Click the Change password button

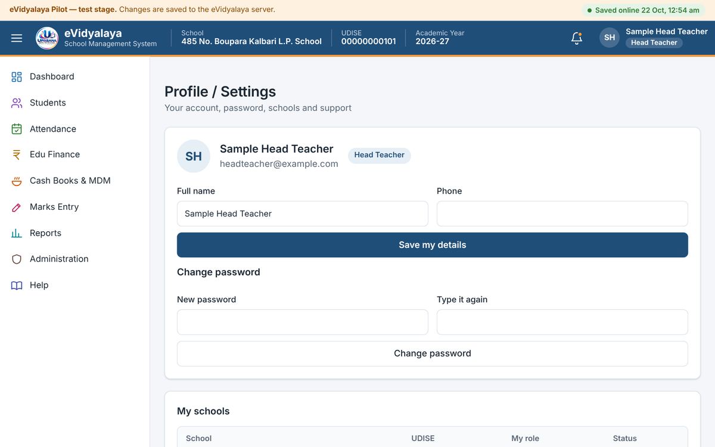(x=433, y=353)
